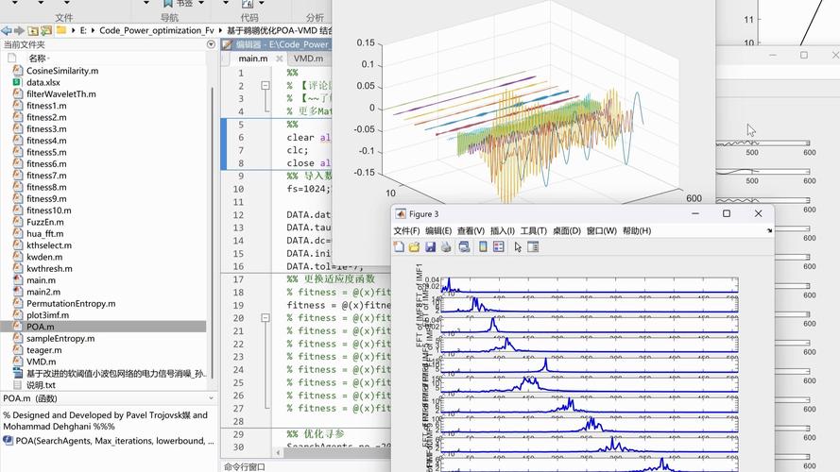Select POA.m in the file list
840x472 pixels.
pyautogui.click(x=41, y=327)
